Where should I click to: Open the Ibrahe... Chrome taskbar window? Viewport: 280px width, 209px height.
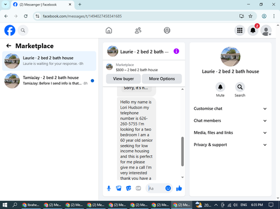(31, 205)
